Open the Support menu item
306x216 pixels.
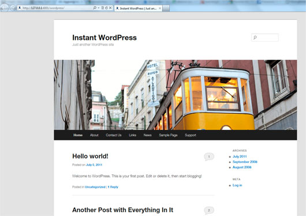tap(191, 135)
